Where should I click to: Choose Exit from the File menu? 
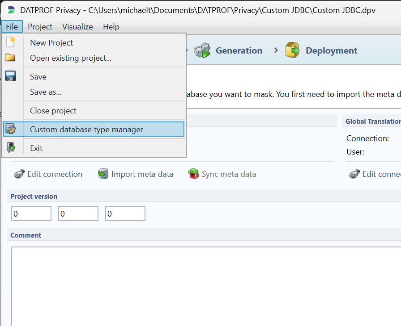(94, 148)
